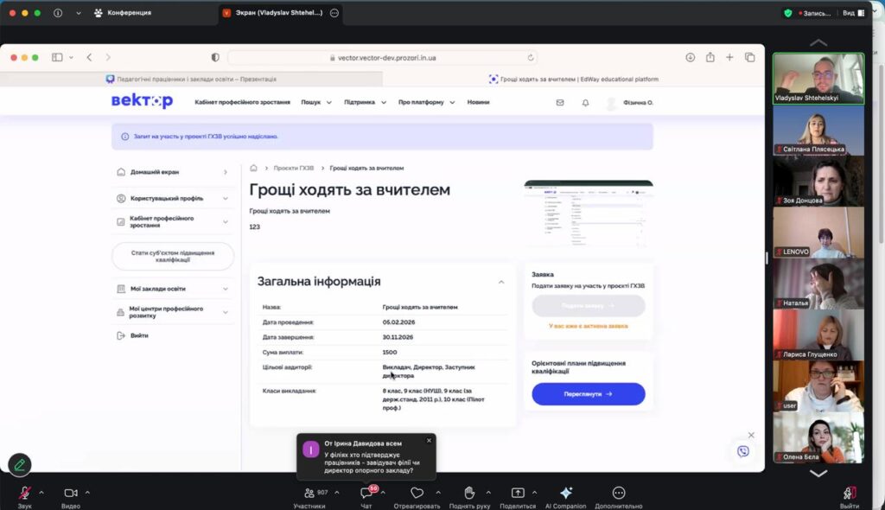
Task: Close the chat message from Ірина Давидова
Action: point(429,440)
